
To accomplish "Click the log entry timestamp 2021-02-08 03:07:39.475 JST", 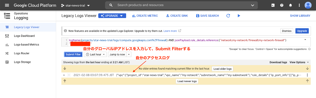I will tap(94, 75).
